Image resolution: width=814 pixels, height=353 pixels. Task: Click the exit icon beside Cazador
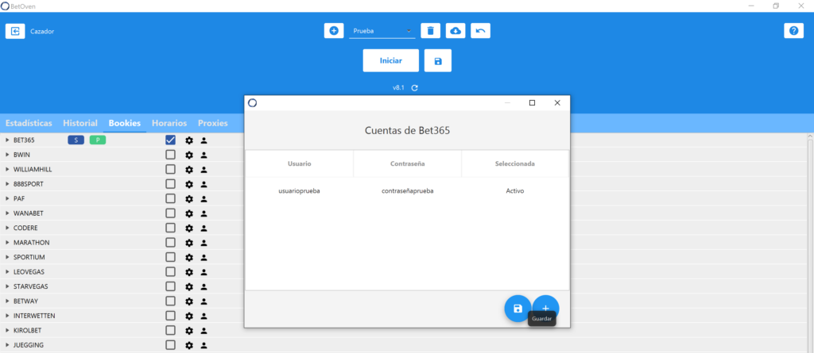(x=15, y=31)
